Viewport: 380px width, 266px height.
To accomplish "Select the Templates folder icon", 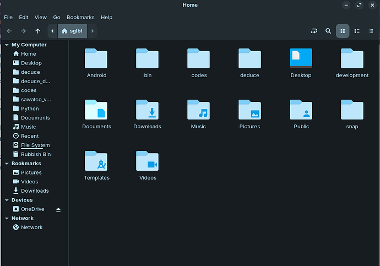I will coord(96,161).
